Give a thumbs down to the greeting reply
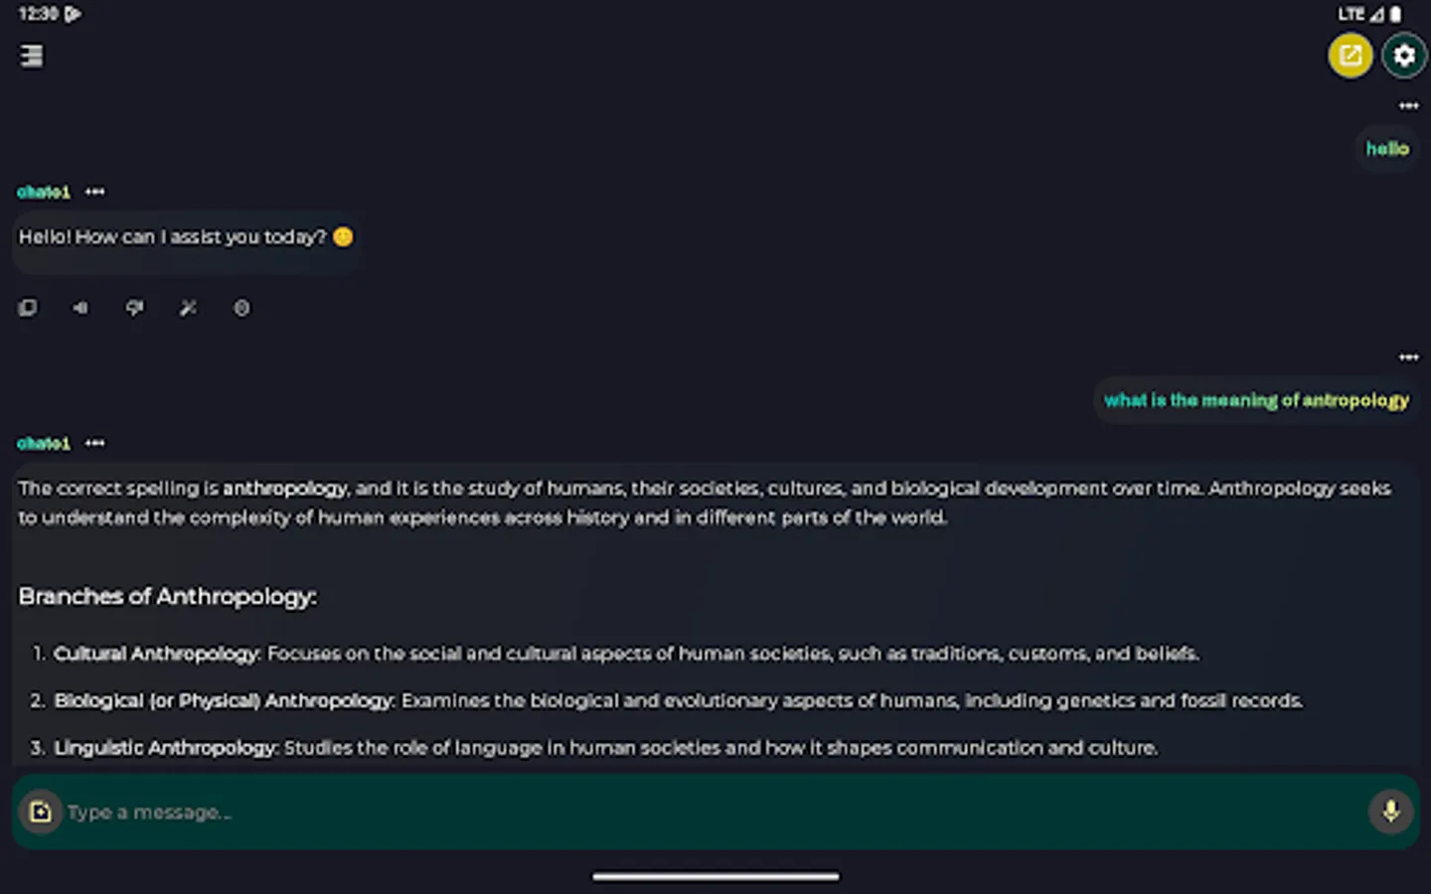Screen dimensions: 1431x894 pyautogui.click(x=134, y=308)
